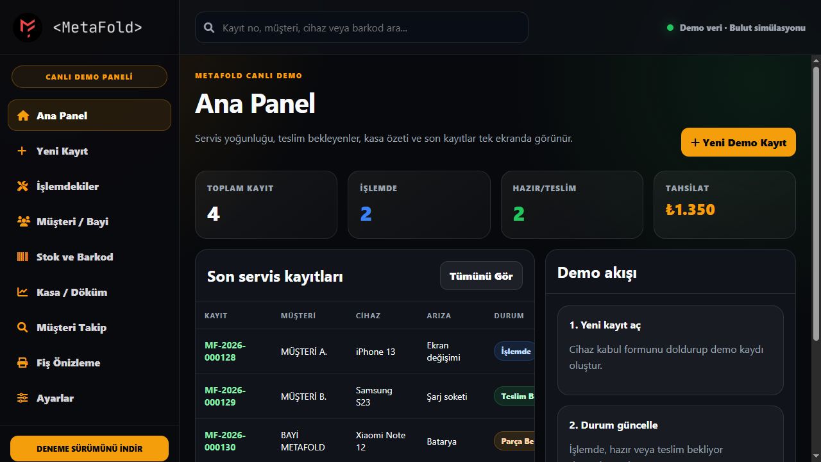Click the BAYİ METAFOLD cell
This screenshot has height=462, width=821.
303,441
